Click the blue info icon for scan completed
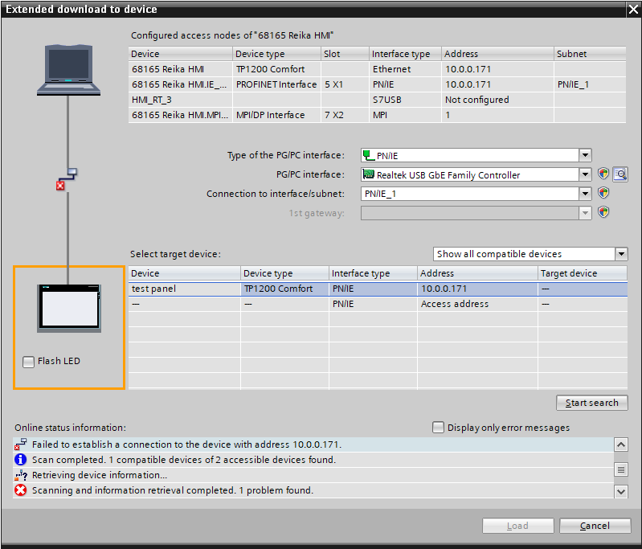This screenshot has height=549, width=642. point(21,460)
